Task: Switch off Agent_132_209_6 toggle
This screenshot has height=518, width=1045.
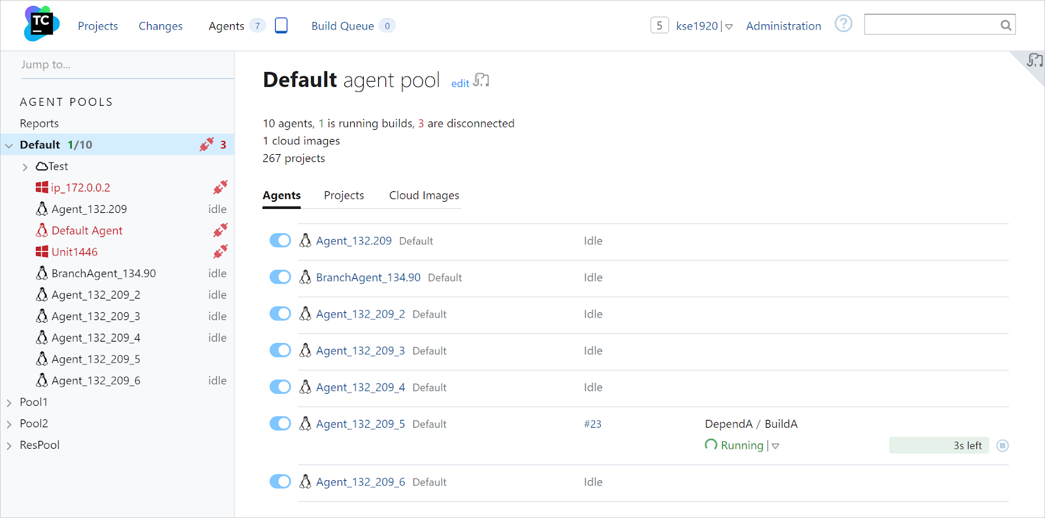Action: (280, 481)
